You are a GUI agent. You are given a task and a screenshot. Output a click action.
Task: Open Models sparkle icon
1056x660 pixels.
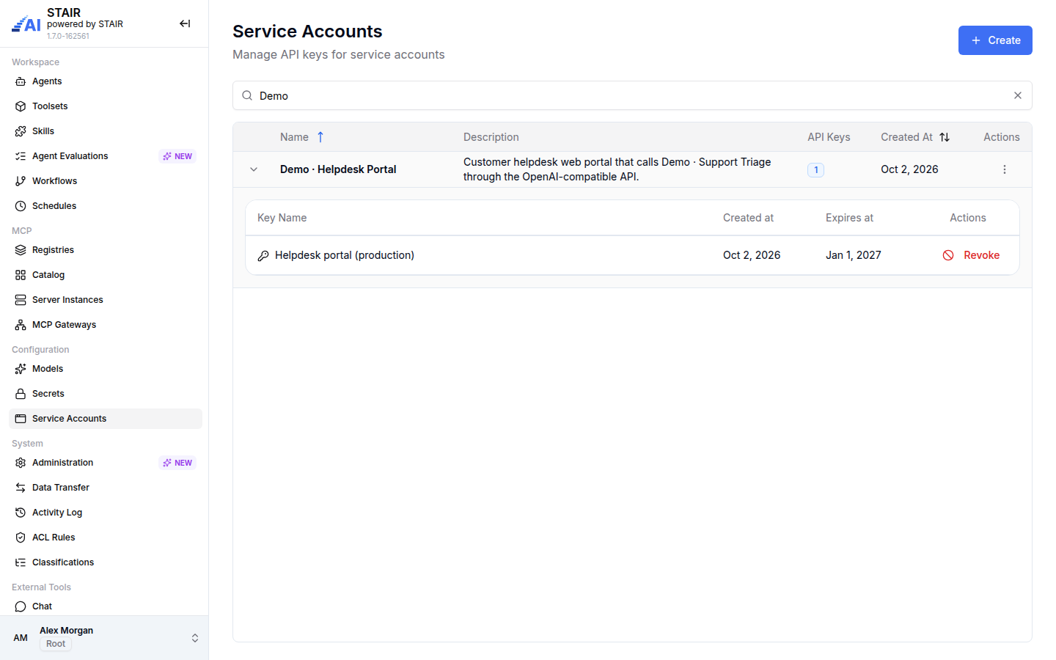click(21, 369)
